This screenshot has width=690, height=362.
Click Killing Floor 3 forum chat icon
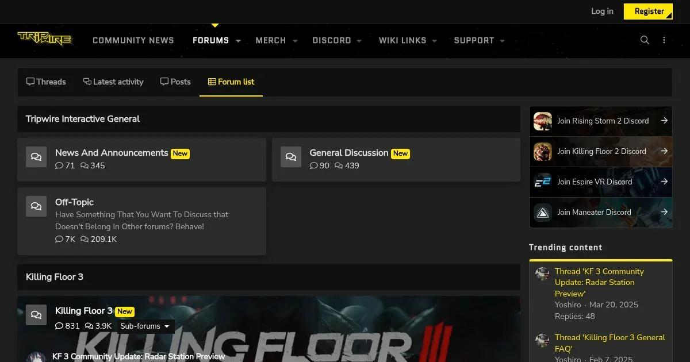pyautogui.click(x=36, y=315)
